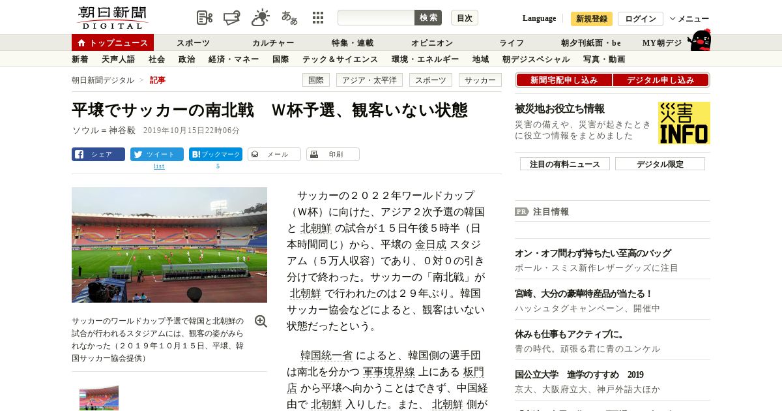Viewport: 782px width, 411px height.
Task: Click the ログイン button
Action: click(x=641, y=19)
